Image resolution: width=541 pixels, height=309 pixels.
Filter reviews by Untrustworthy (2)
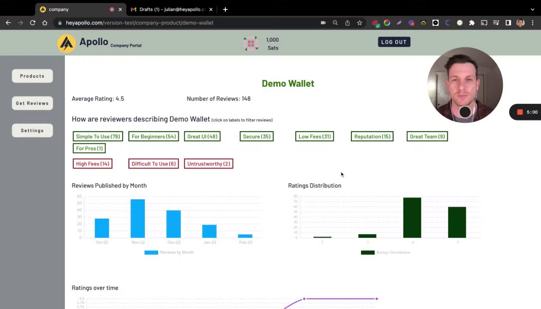click(x=209, y=164)
